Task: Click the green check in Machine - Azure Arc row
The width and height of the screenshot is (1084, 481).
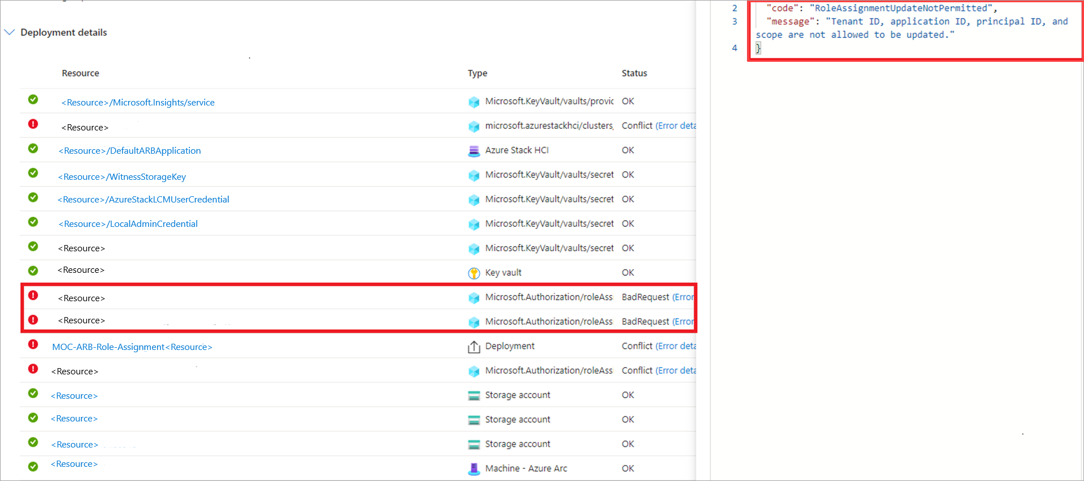Action: coord(33,466)
